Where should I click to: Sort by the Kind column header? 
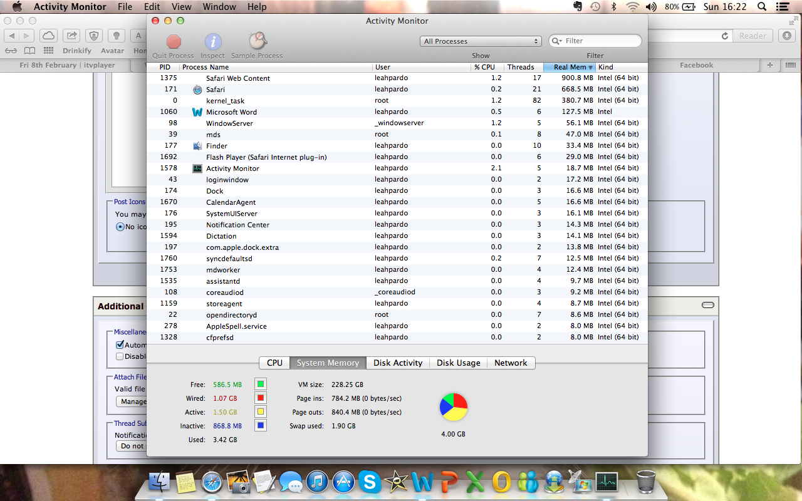pyautogui.click(x=622, y=67)
